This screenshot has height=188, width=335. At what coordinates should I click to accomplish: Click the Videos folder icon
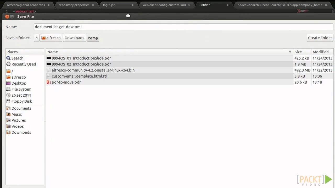[x=8, y=126]
